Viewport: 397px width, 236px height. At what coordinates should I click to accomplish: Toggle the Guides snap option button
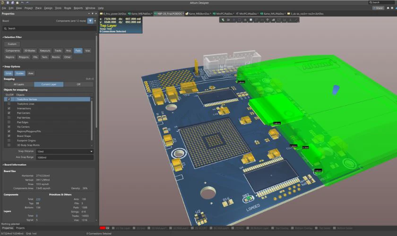point(19,73)
